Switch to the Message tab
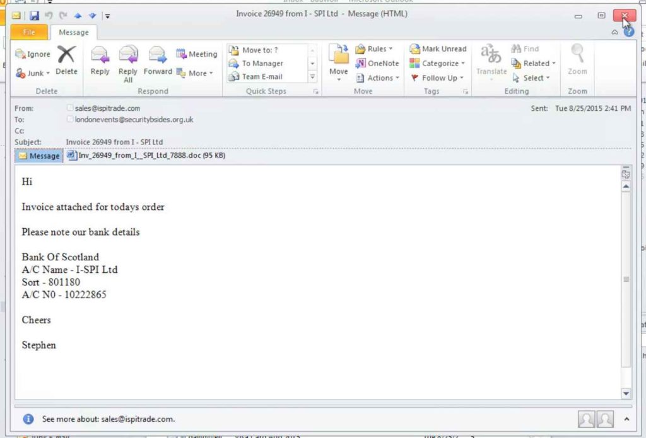 [74, 32]
